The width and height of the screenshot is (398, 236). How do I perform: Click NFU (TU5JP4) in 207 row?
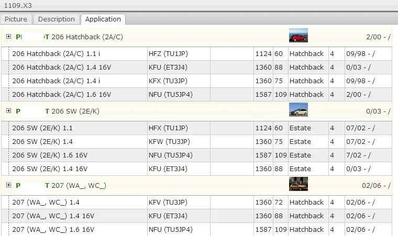(171, 229)
